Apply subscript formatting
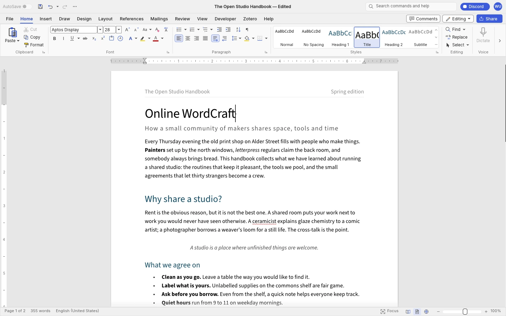This screenshot has height=316, width=506. (x=94, y=38)
